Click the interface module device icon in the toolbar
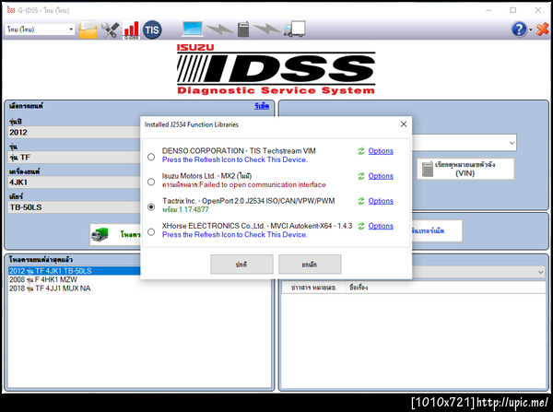 (x=243, y=29)
